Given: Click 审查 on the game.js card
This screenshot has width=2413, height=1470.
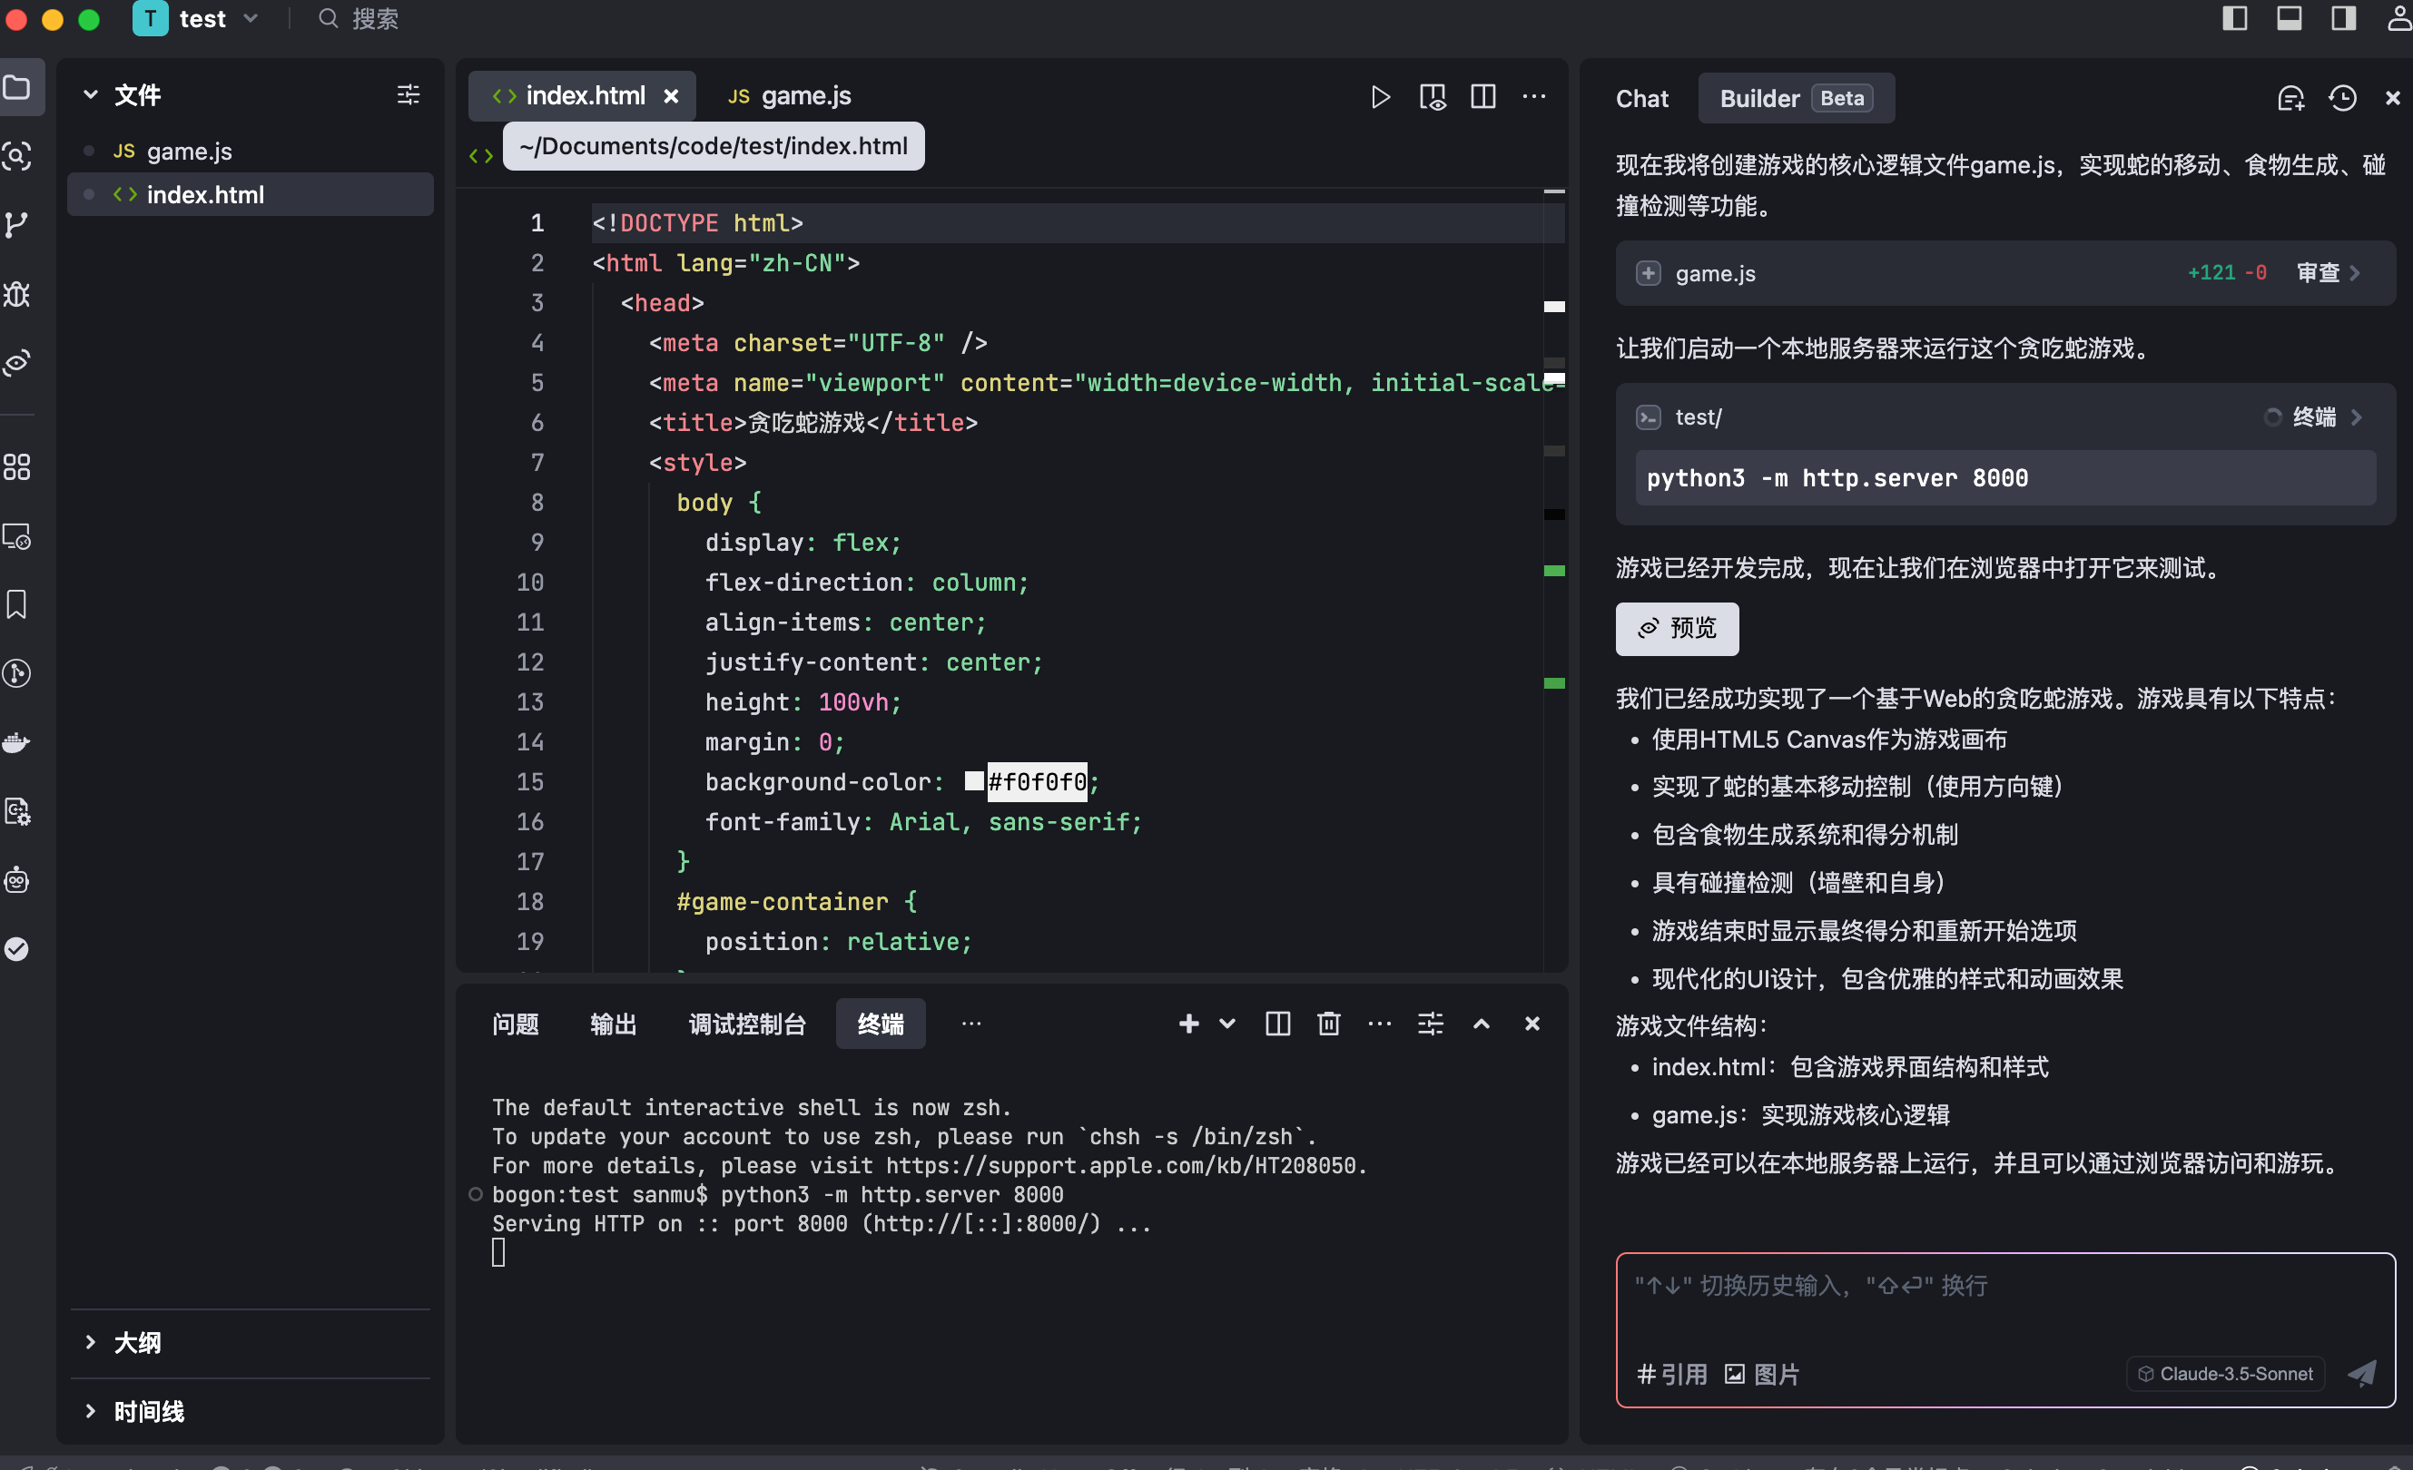Looking at the screenshot, I should click(2318, 273).
